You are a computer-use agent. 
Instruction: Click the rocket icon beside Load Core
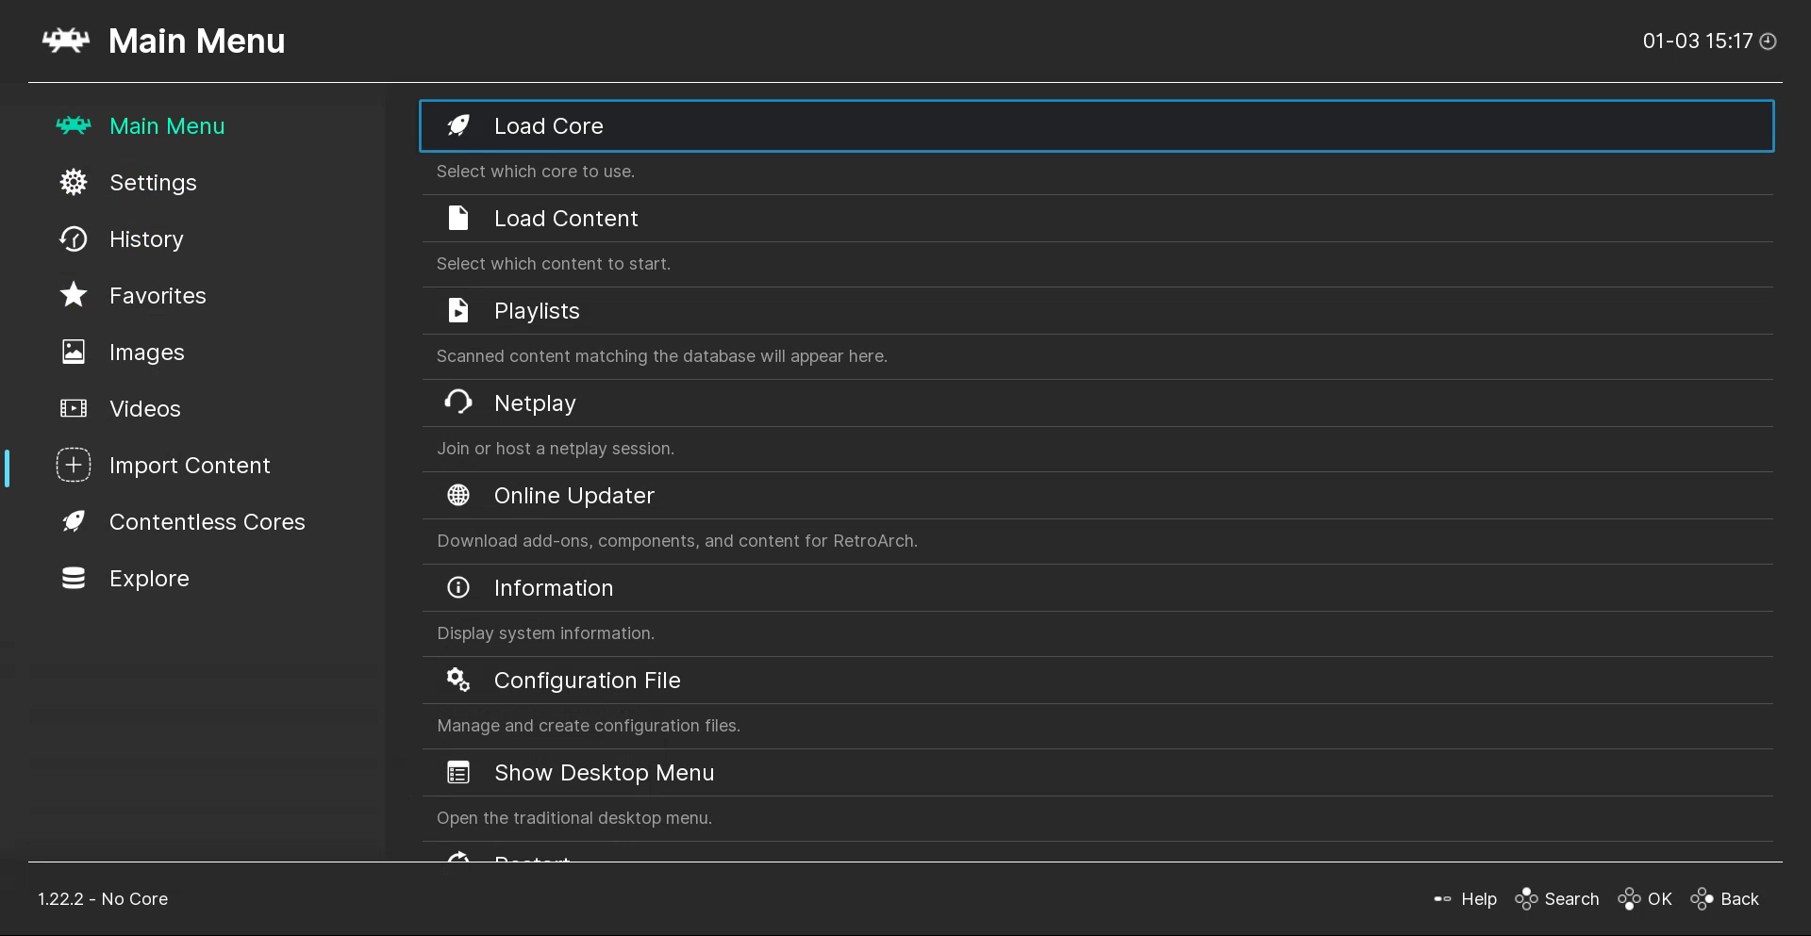(x=458, y=125)
